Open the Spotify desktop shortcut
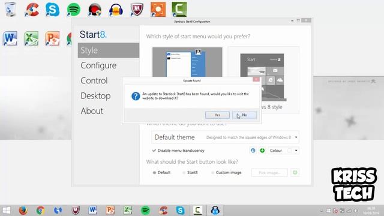 click(73, 10)
